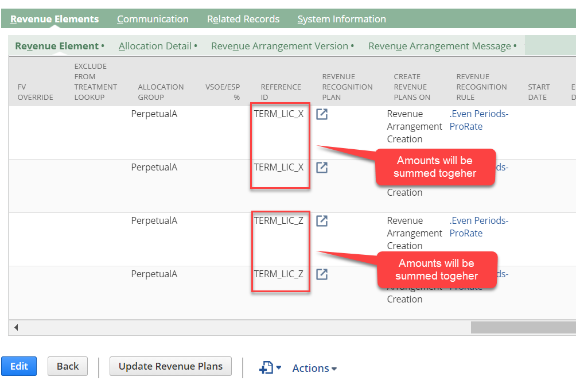Image resolution: width=576 pixels, height=388 pixels.
Task: Show the Revenue Arrangement Version subtab
Action: coord(280,46)
